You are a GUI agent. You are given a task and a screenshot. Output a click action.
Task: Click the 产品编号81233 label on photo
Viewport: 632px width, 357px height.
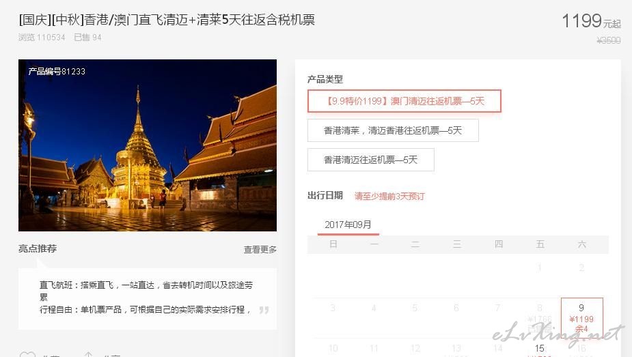[57, 71]
